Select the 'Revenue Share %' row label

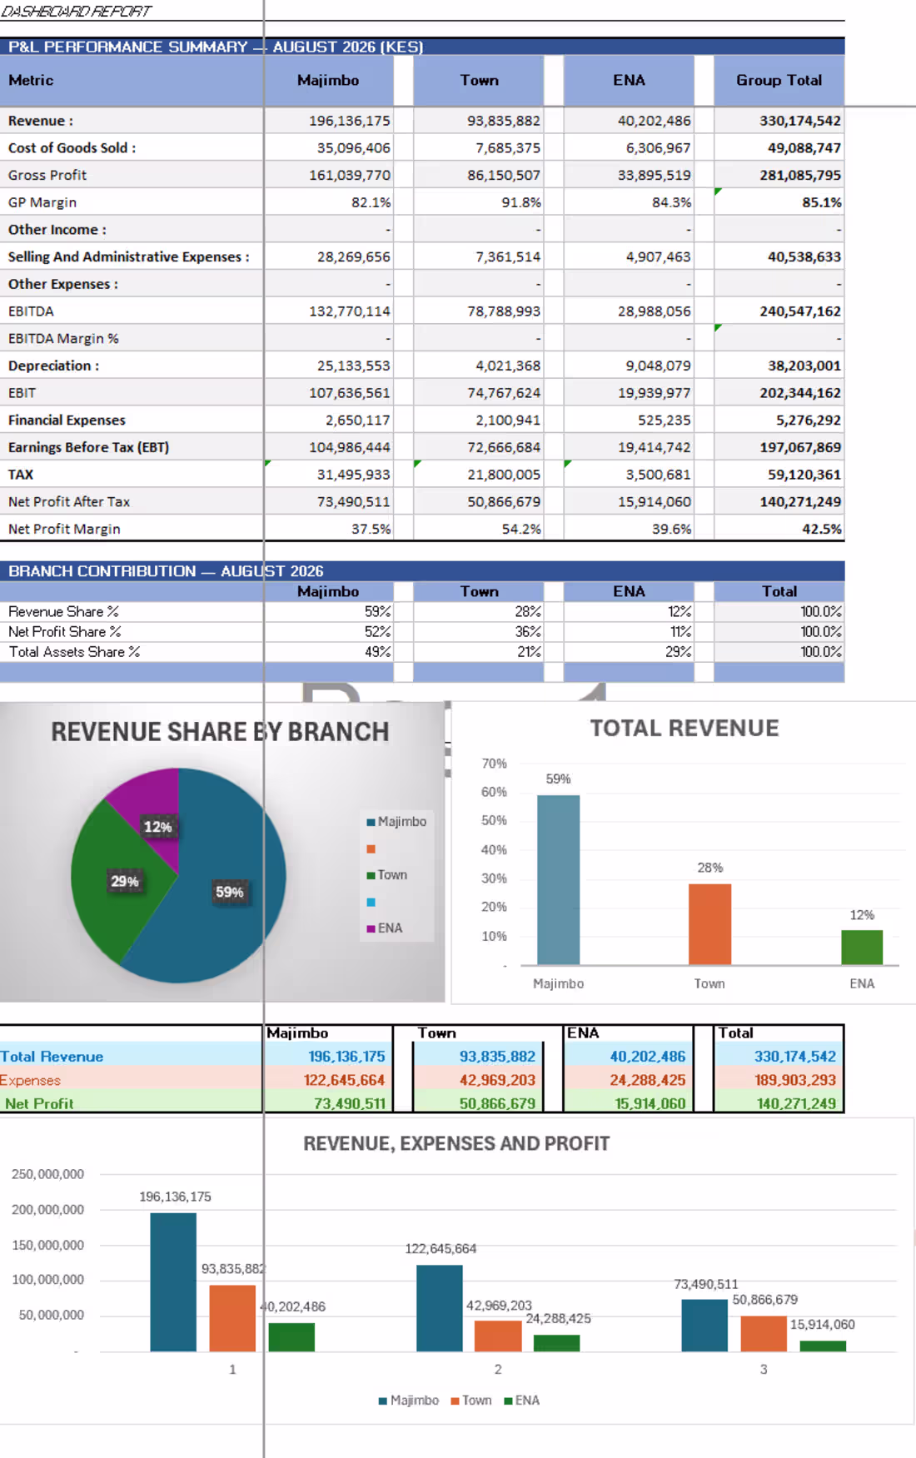(63, 611)
